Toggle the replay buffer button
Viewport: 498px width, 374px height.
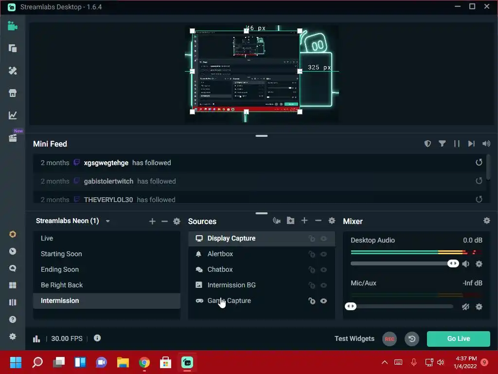tap(411, 339)
